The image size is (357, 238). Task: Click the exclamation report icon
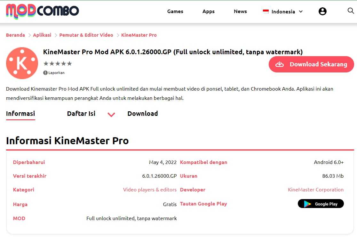45,73
